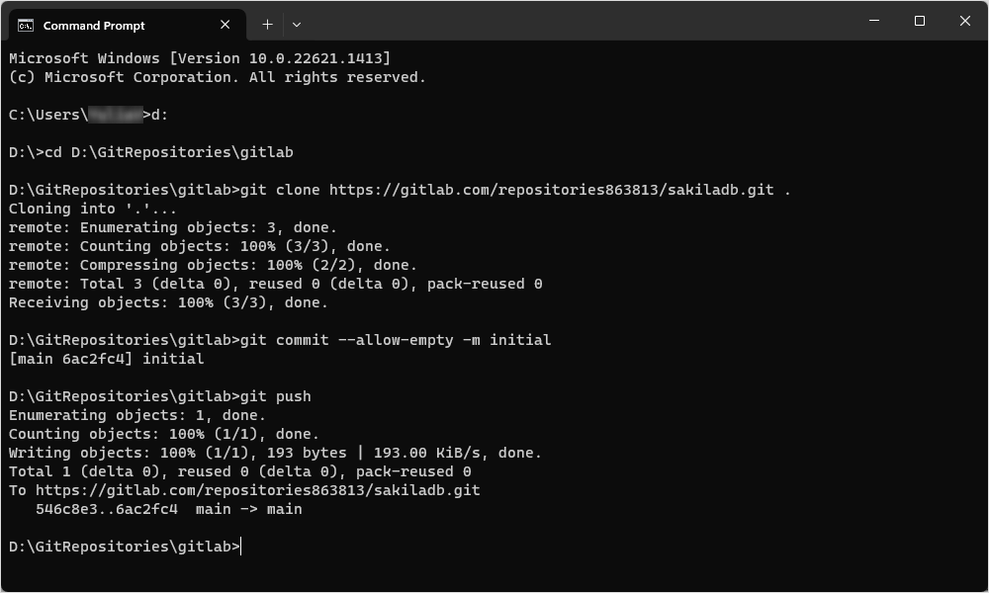Minimize the terminal window
989x593 pixels.
tap(874, 20)
